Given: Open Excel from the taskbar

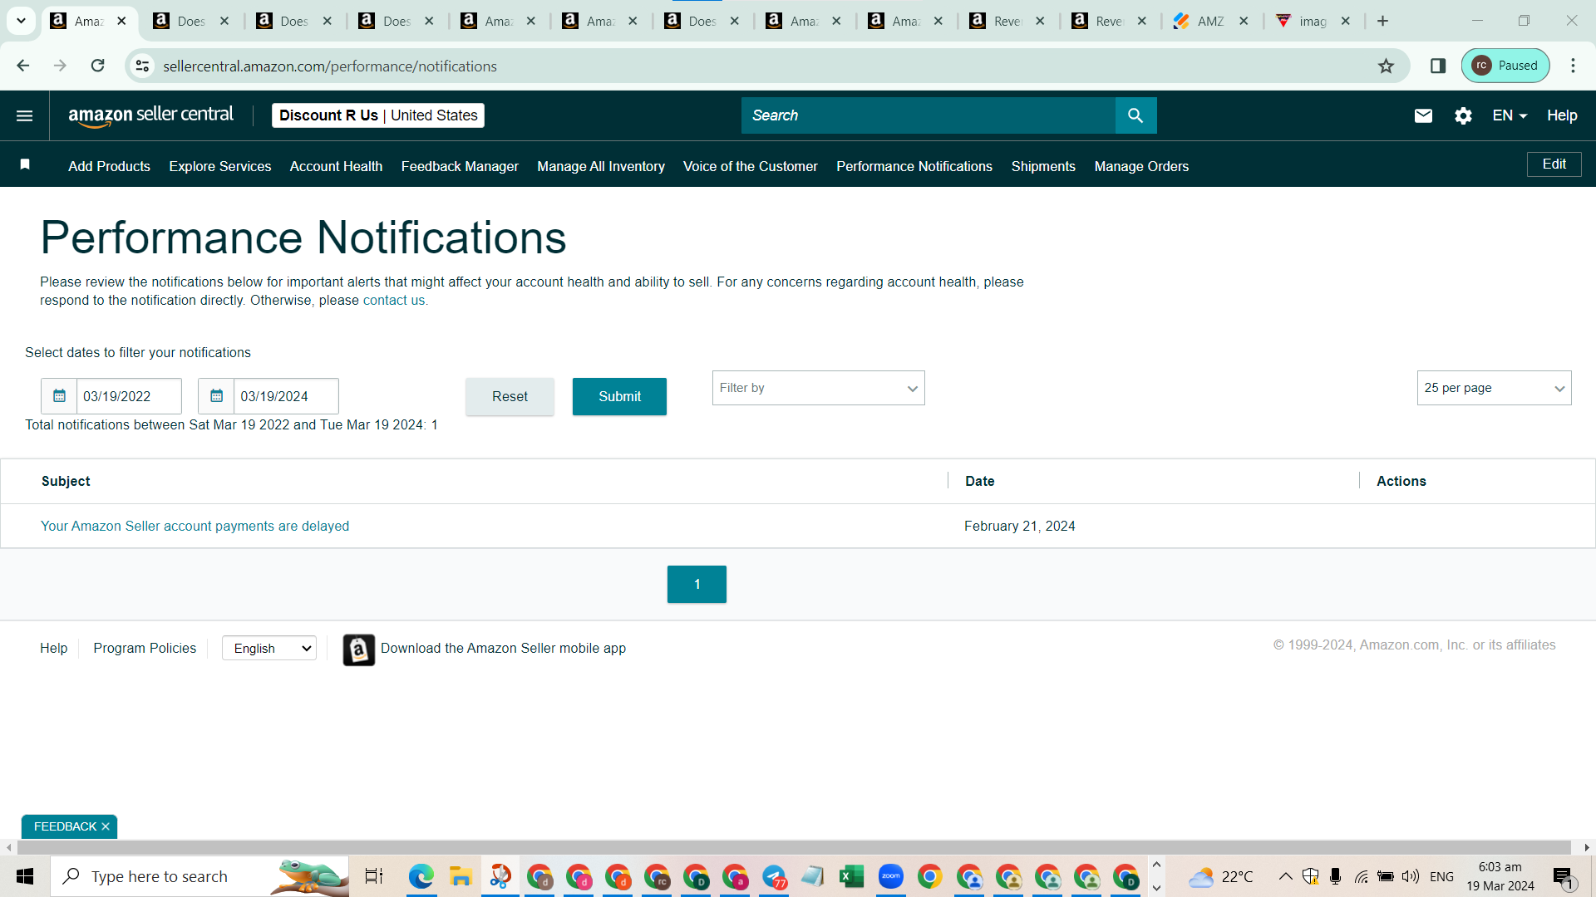Looking at the screenshot, I should click(x=851, y=876).
